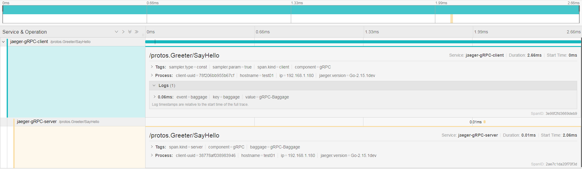This screenshot has height=176, width=582.
Task: Click SpanID 2ae7c1da20f70f3d
Action: [x=554, y=164]
